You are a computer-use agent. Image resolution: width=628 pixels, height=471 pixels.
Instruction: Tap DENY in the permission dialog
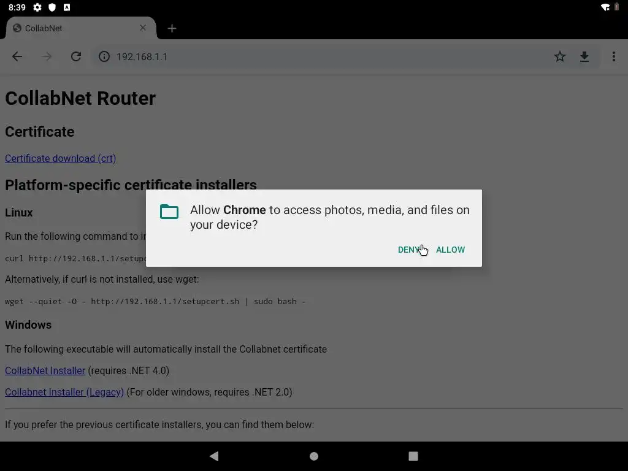(x=408, y=250)
